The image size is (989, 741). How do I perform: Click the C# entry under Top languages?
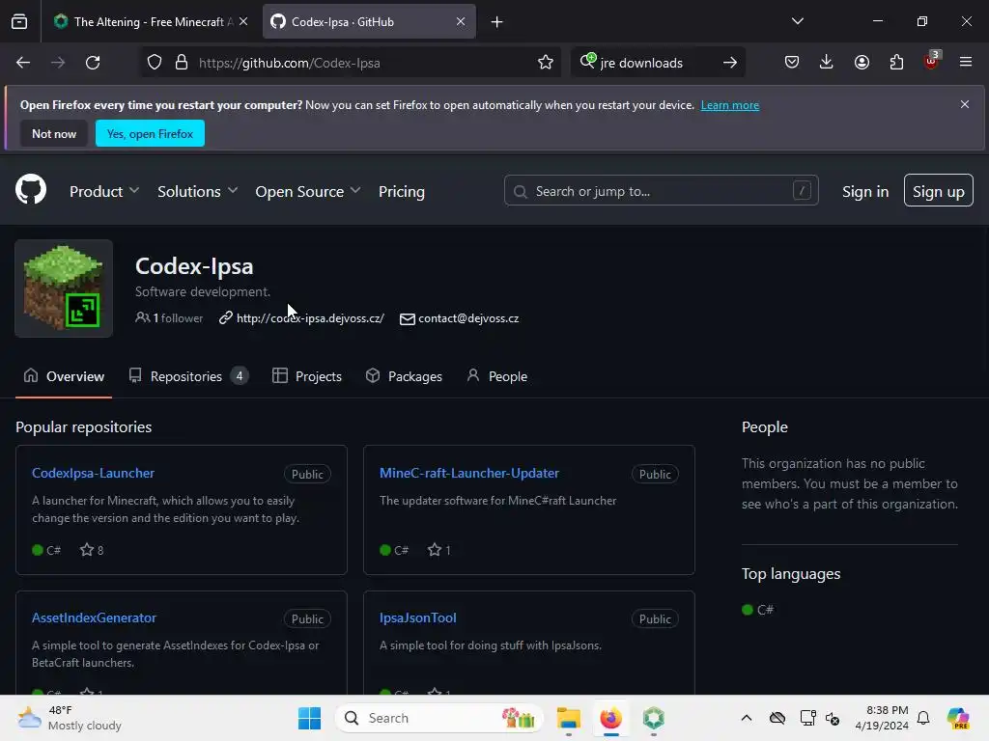(758, 610)
